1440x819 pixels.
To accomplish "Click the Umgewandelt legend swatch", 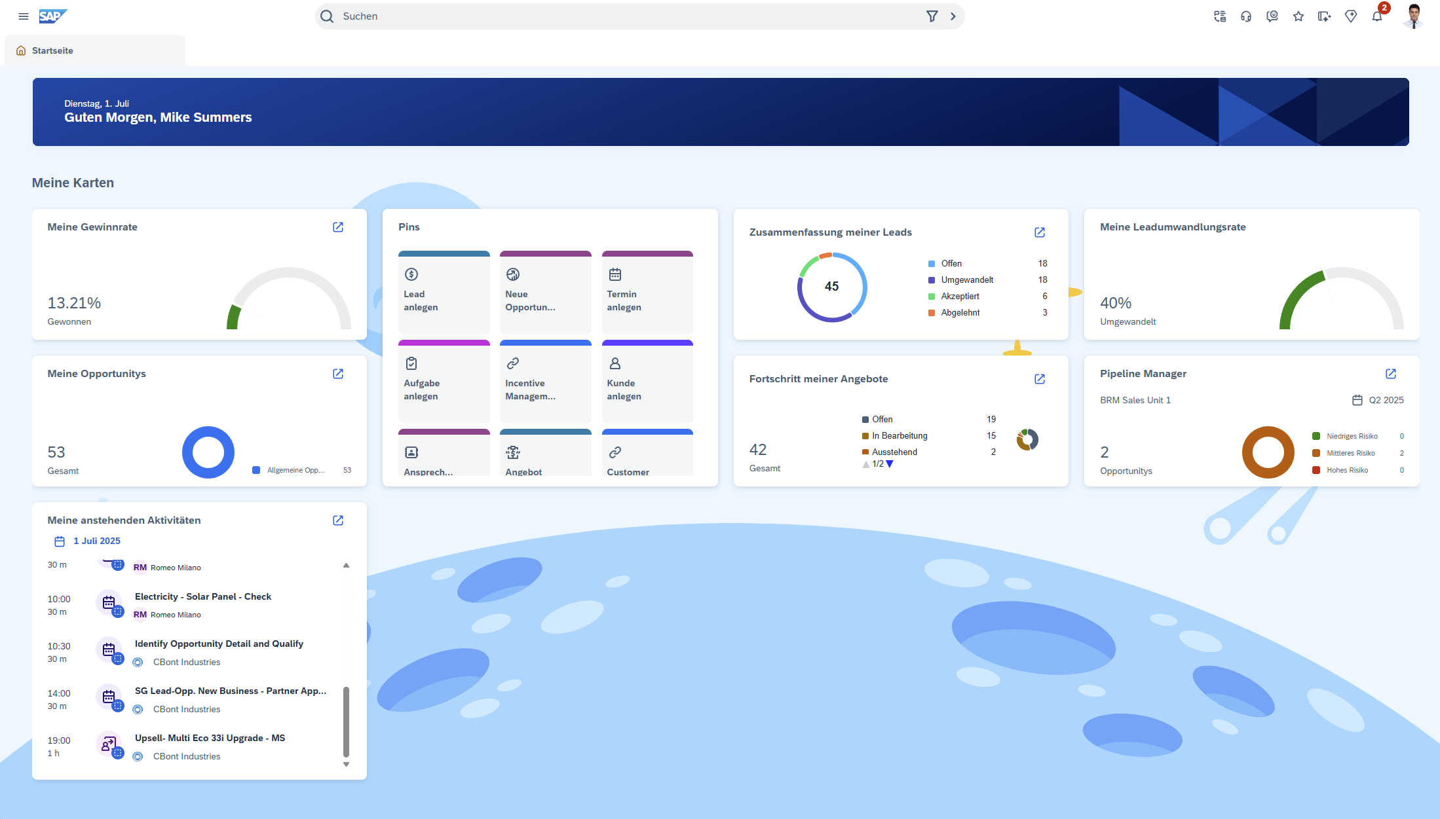I will click(932, 280).
